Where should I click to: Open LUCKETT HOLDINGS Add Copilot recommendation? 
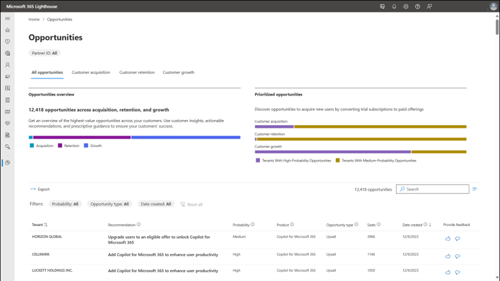coord(163,271)
